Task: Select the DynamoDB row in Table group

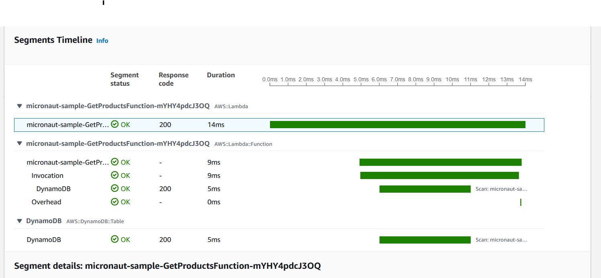Action: click(x=279, y=240)
